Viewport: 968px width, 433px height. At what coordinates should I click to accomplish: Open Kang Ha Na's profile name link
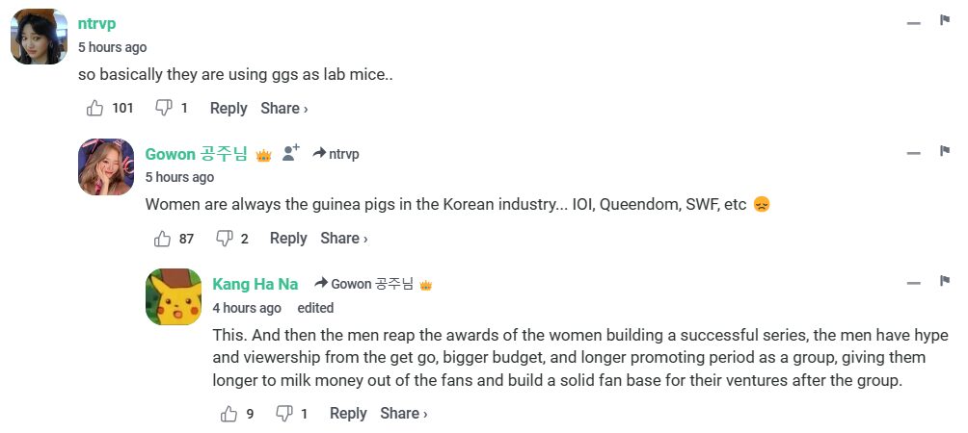coord(255,284)
